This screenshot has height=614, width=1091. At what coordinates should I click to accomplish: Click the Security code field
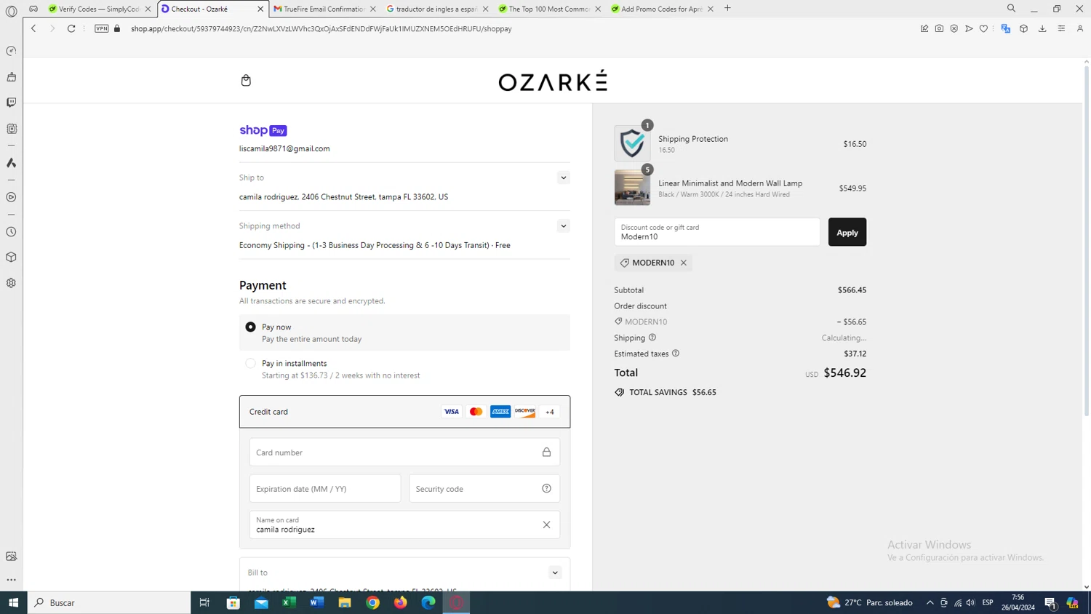[484, 489]
